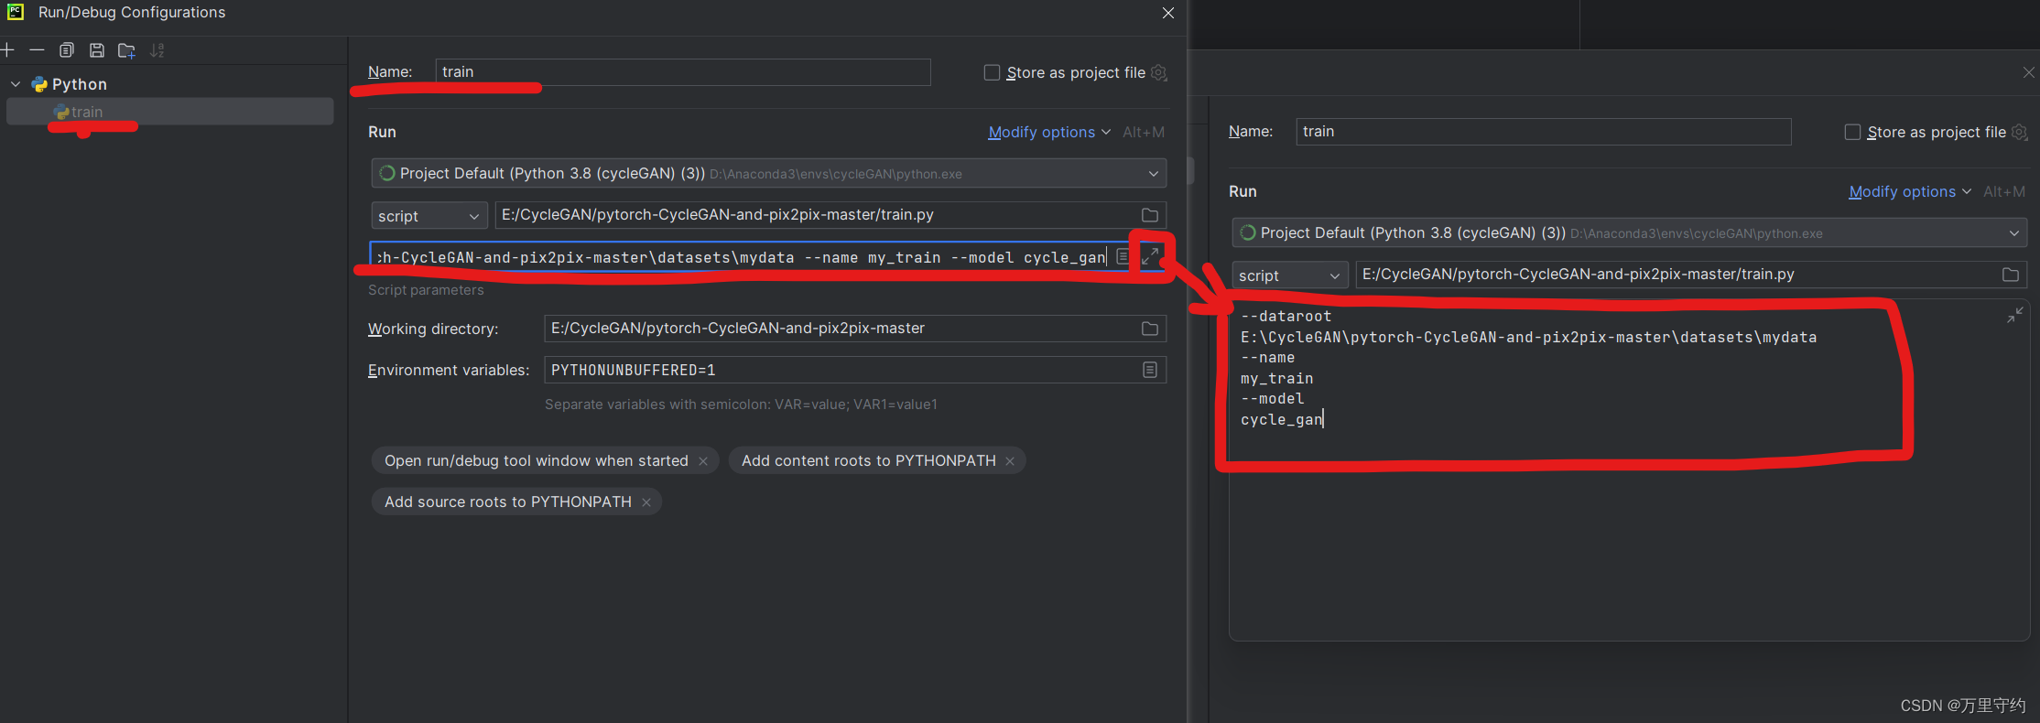2040x723 pixels.
Task: Open Modify options dropdown in left dialog
Action: tap(1049, 132)
